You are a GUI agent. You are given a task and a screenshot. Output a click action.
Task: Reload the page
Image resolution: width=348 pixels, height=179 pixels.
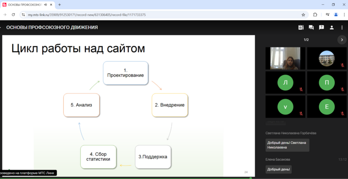pyautogui.click(x=13, y=15)
